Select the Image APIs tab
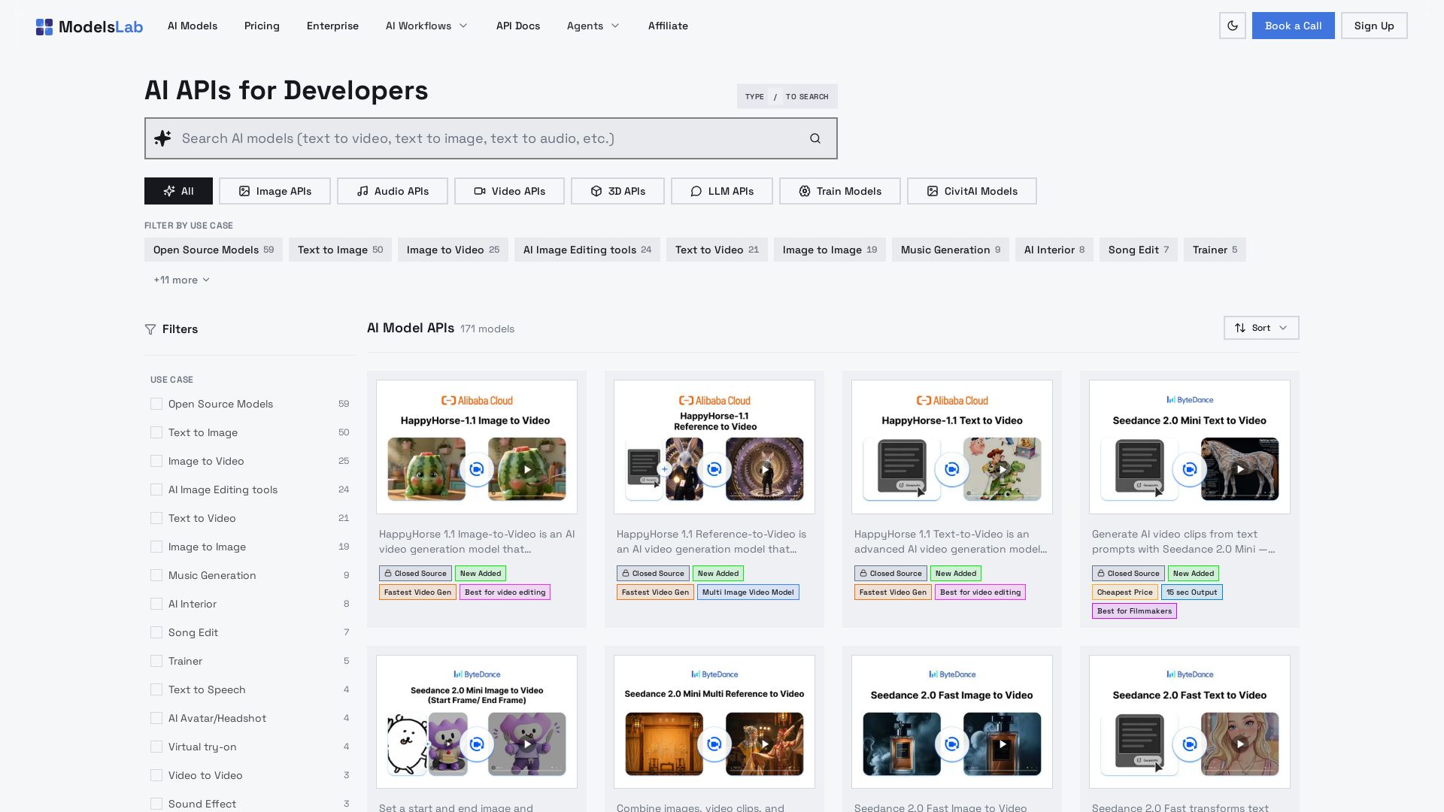 pyautogui.click(x=275, y=191)
